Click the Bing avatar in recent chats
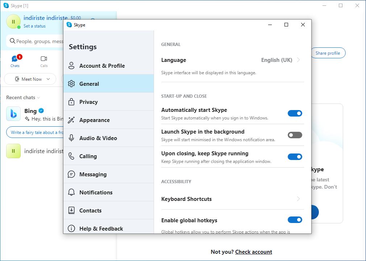The image size is (366, 261). pos(13,114)
